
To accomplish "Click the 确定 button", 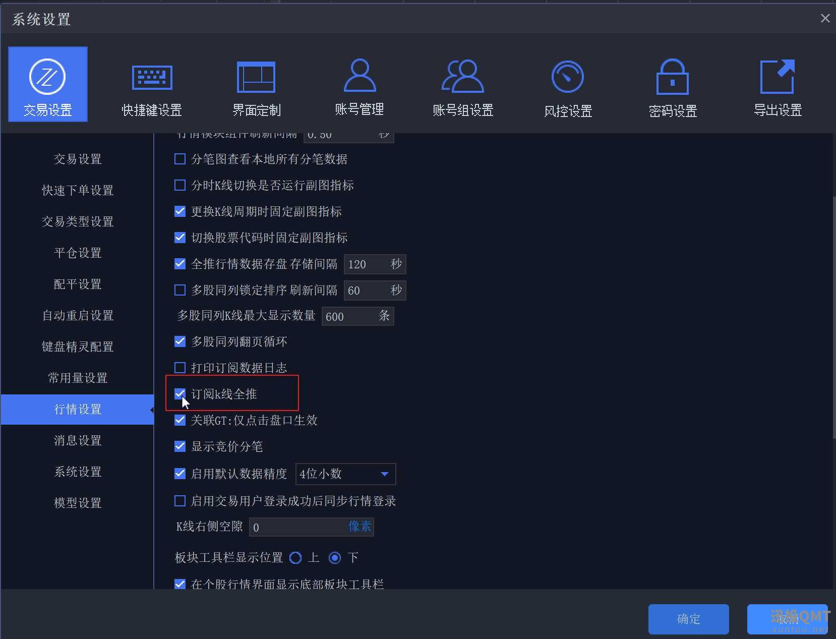I will click(x=688, y=619).
